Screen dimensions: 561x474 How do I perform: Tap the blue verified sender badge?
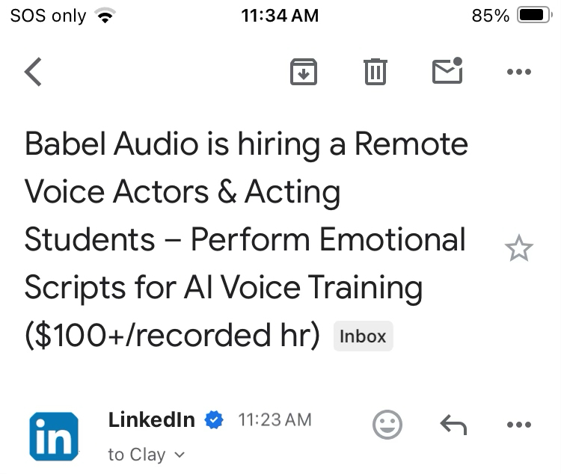[214, 420]
